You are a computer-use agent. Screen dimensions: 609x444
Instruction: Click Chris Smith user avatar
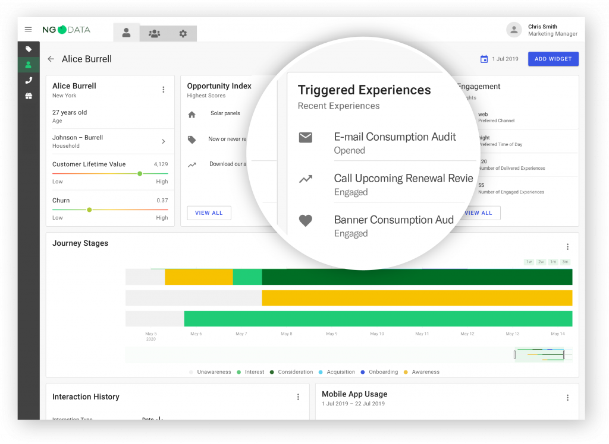point(514,30)
